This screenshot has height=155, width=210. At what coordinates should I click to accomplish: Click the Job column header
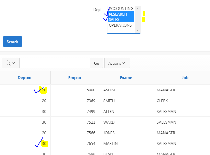[x=185, y=78]
